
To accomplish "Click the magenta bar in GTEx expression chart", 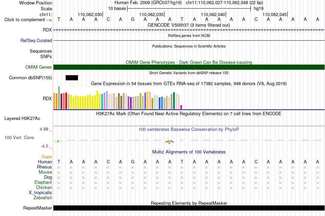I will click(181, 107).
